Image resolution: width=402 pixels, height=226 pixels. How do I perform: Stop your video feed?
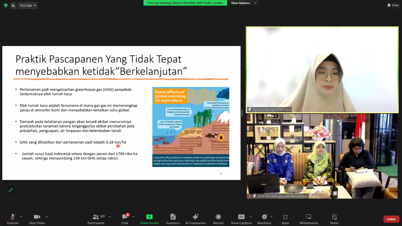[x=37, y=218]
